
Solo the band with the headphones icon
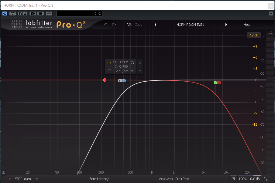[132, 63]
